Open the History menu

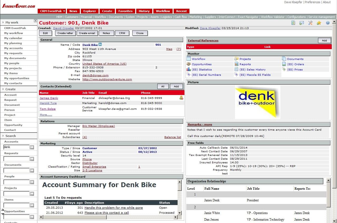pos(144,11)
